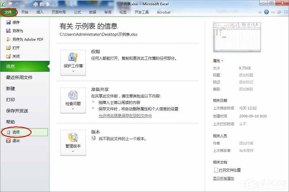Open Excel 选项 (Options) from the sidebar

tap(16, 132)
